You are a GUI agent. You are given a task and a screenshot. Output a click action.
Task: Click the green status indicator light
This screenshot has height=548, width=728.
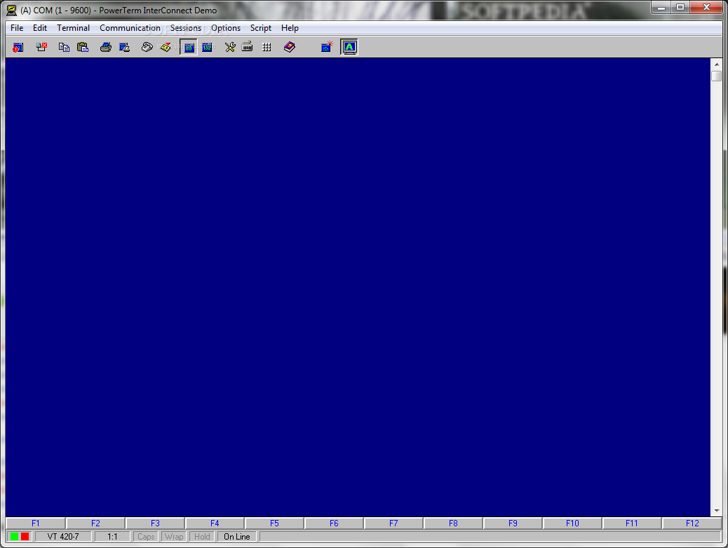[x=15, y=536]
